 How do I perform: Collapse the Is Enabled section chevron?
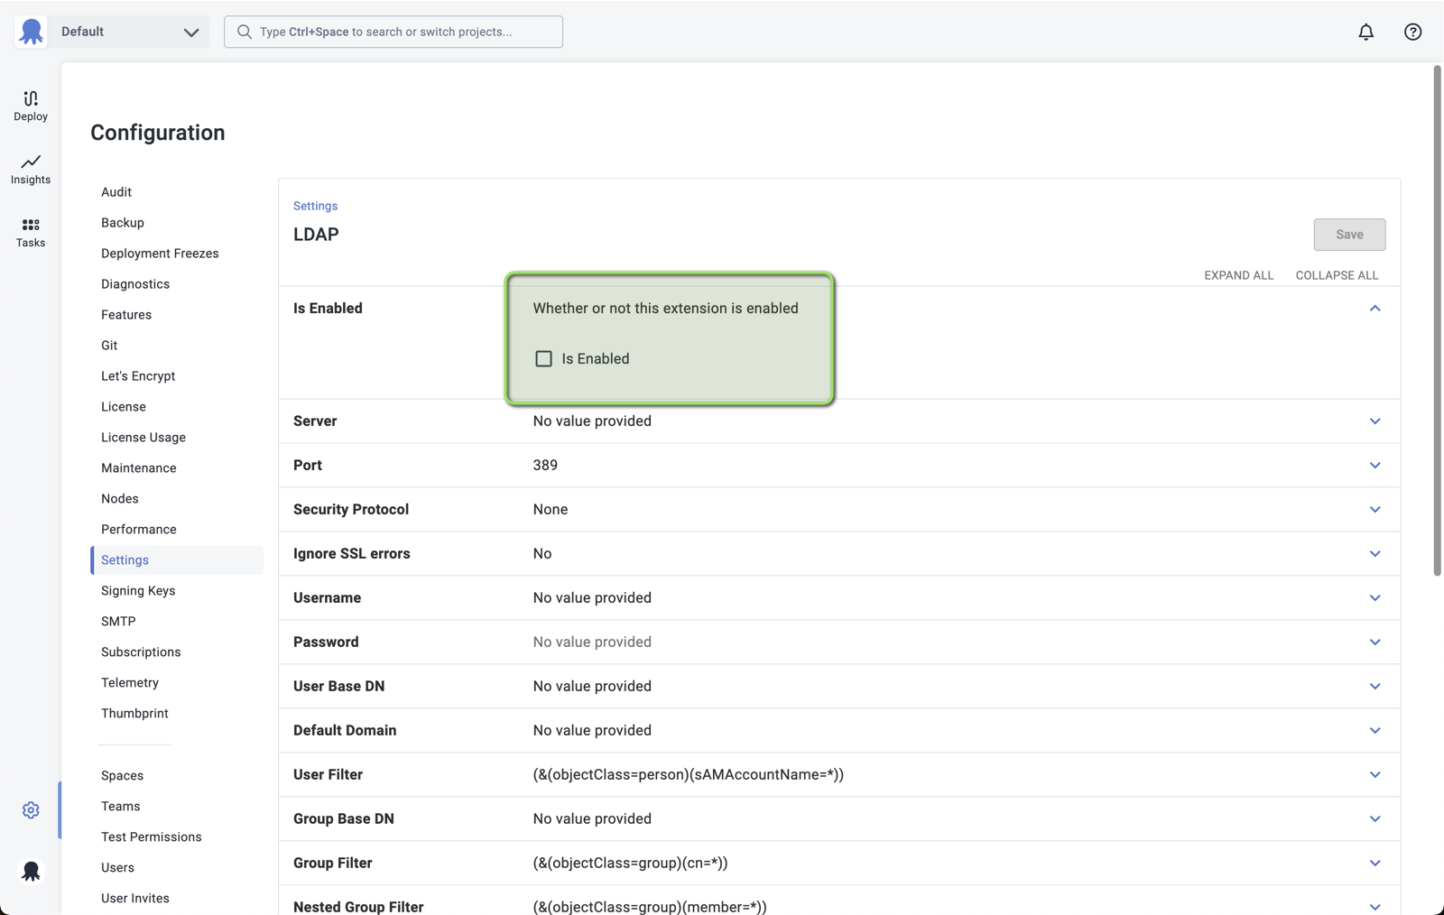tap(1375, 308)
